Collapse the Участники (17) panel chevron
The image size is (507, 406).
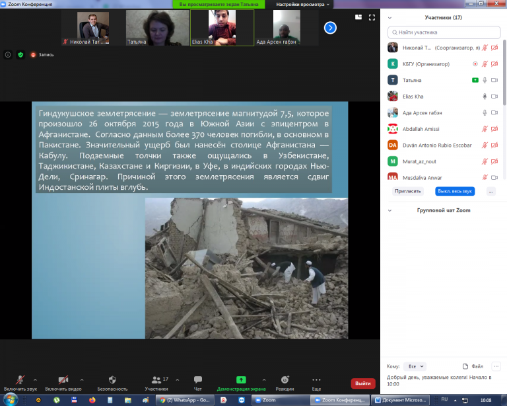coord(389,18)
